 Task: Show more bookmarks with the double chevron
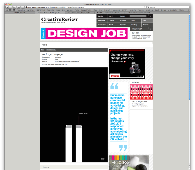tap(189, 10)
